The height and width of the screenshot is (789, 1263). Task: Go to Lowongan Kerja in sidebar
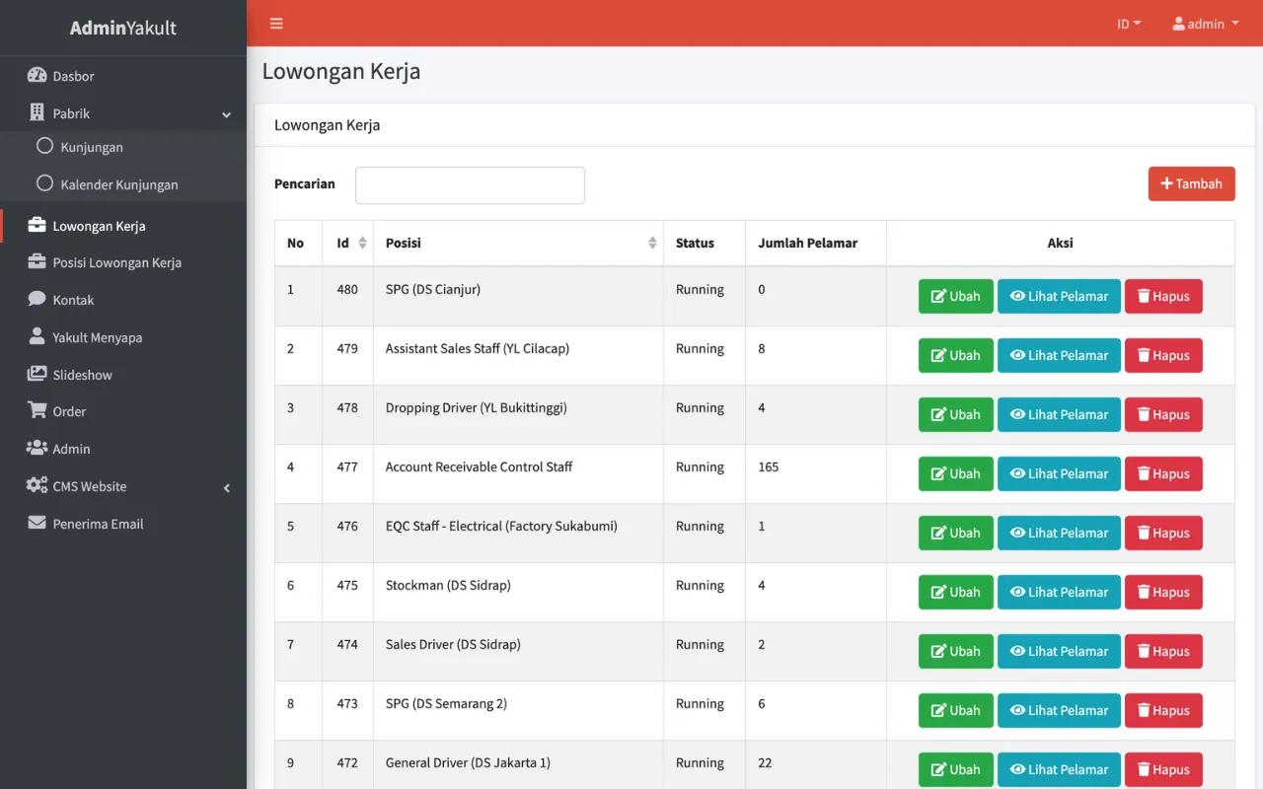(99, 226)
